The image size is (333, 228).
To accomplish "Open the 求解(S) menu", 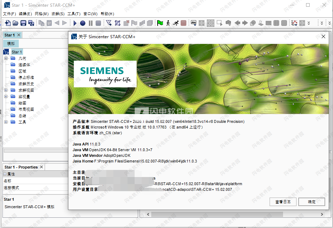I will (58, 14).
